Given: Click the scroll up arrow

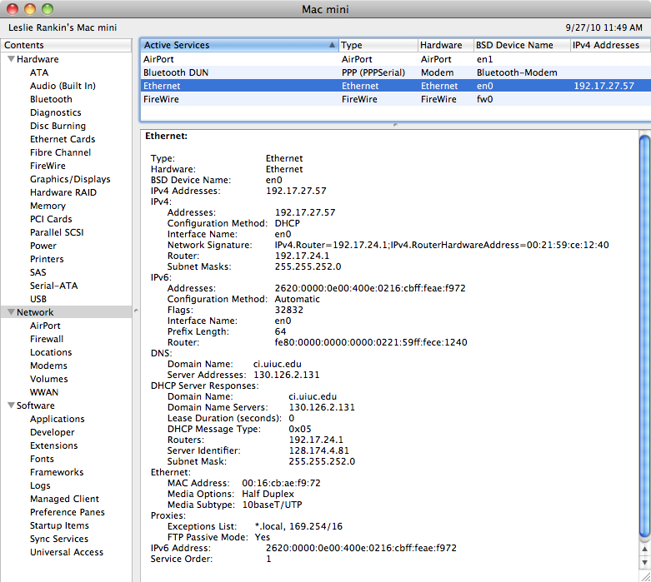Looking at the screenshot, I should [645, 549].
